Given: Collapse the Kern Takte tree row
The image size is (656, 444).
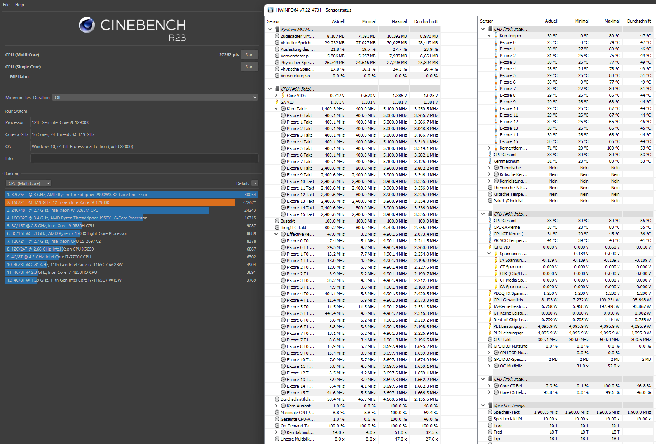Looking at the screenshot, I should click(x=276, y=109).
